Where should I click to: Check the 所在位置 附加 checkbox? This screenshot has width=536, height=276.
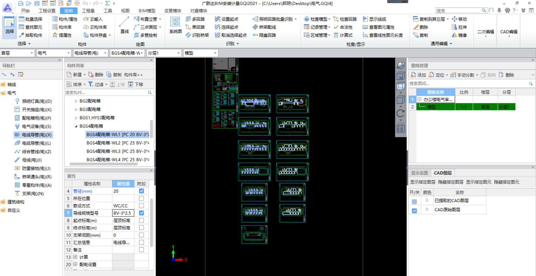pyautogui.click(x=141, y=198)
